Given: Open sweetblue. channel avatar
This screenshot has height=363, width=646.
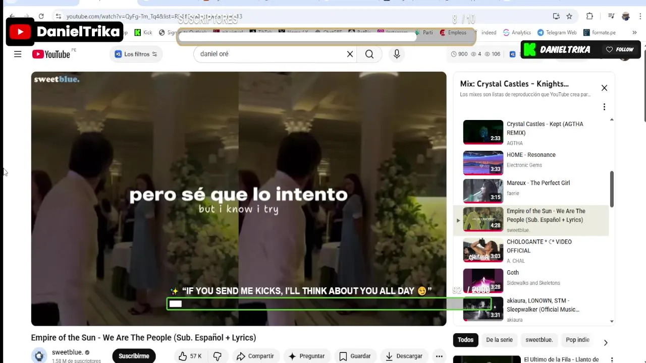Looking at the screenshot, I should tap(39, 356).
